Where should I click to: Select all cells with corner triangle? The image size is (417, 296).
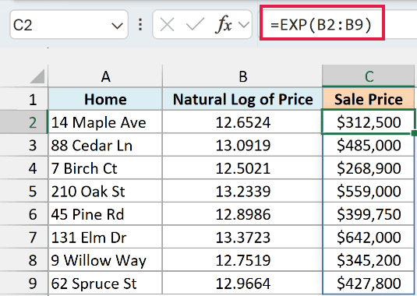[37, 76]
